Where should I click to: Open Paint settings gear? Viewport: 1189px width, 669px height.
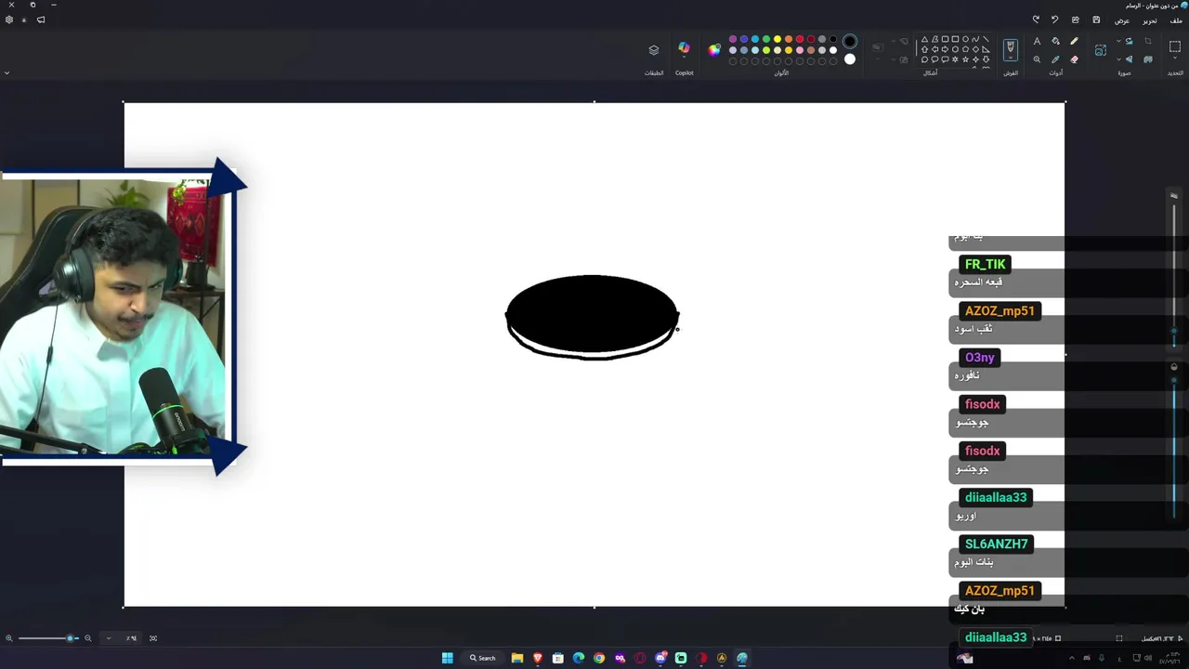(x=9, y=20)
